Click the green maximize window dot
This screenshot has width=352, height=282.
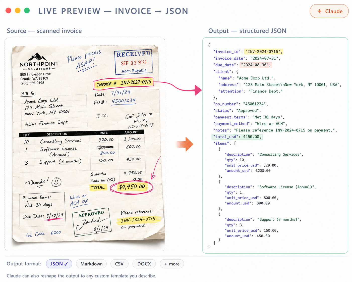27,11
